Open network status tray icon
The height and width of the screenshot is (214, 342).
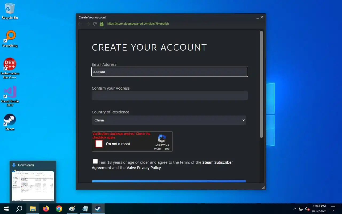coord(301,209)
